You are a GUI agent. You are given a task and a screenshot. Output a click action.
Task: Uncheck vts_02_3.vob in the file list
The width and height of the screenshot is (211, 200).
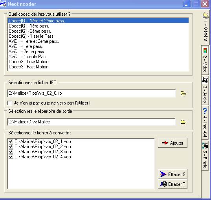tap(11, 152)
